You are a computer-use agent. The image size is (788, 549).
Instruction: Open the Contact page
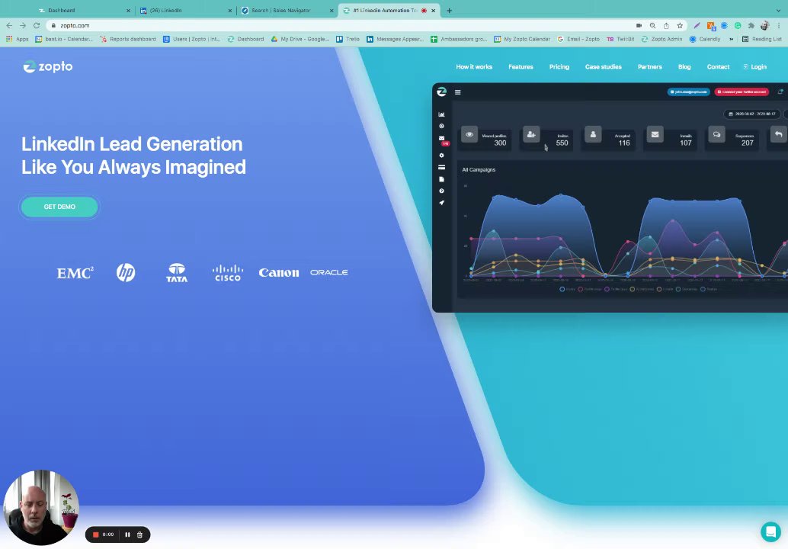tap(718, 66)
